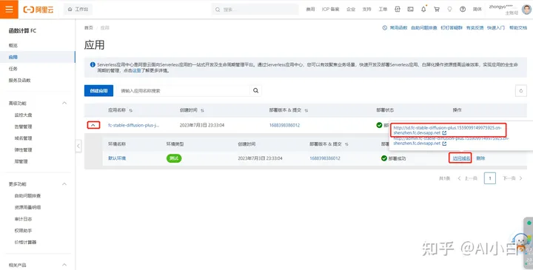Viewport: 533px width, 270px height.
Task: Click external-link icon after the admin URL
Action: (444, 144)
